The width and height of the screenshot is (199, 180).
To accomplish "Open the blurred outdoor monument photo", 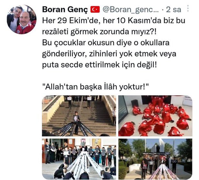I will tap(155, 159).
